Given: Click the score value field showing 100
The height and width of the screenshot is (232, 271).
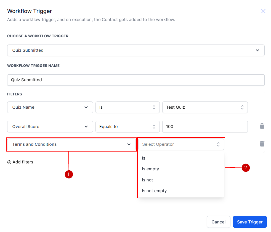Looking at the screenshot, I should click(205, 127).
